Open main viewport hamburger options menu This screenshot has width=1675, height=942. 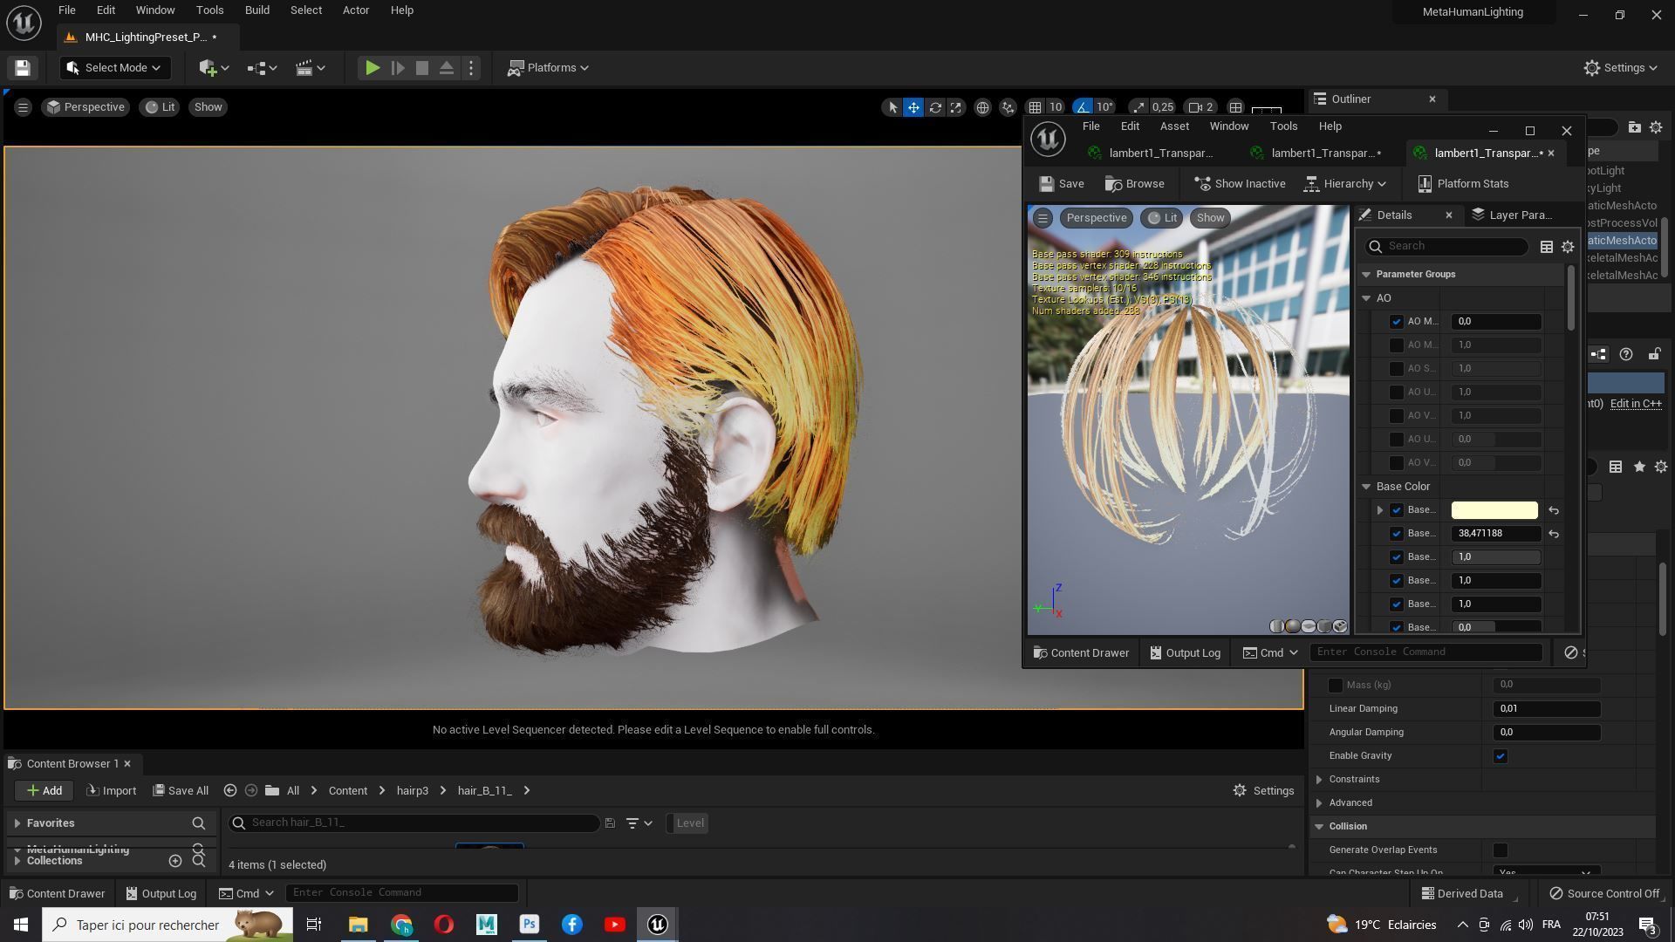(23, 107)
